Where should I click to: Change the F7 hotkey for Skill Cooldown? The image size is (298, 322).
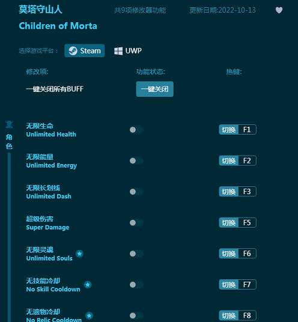[x=238, y=284]
